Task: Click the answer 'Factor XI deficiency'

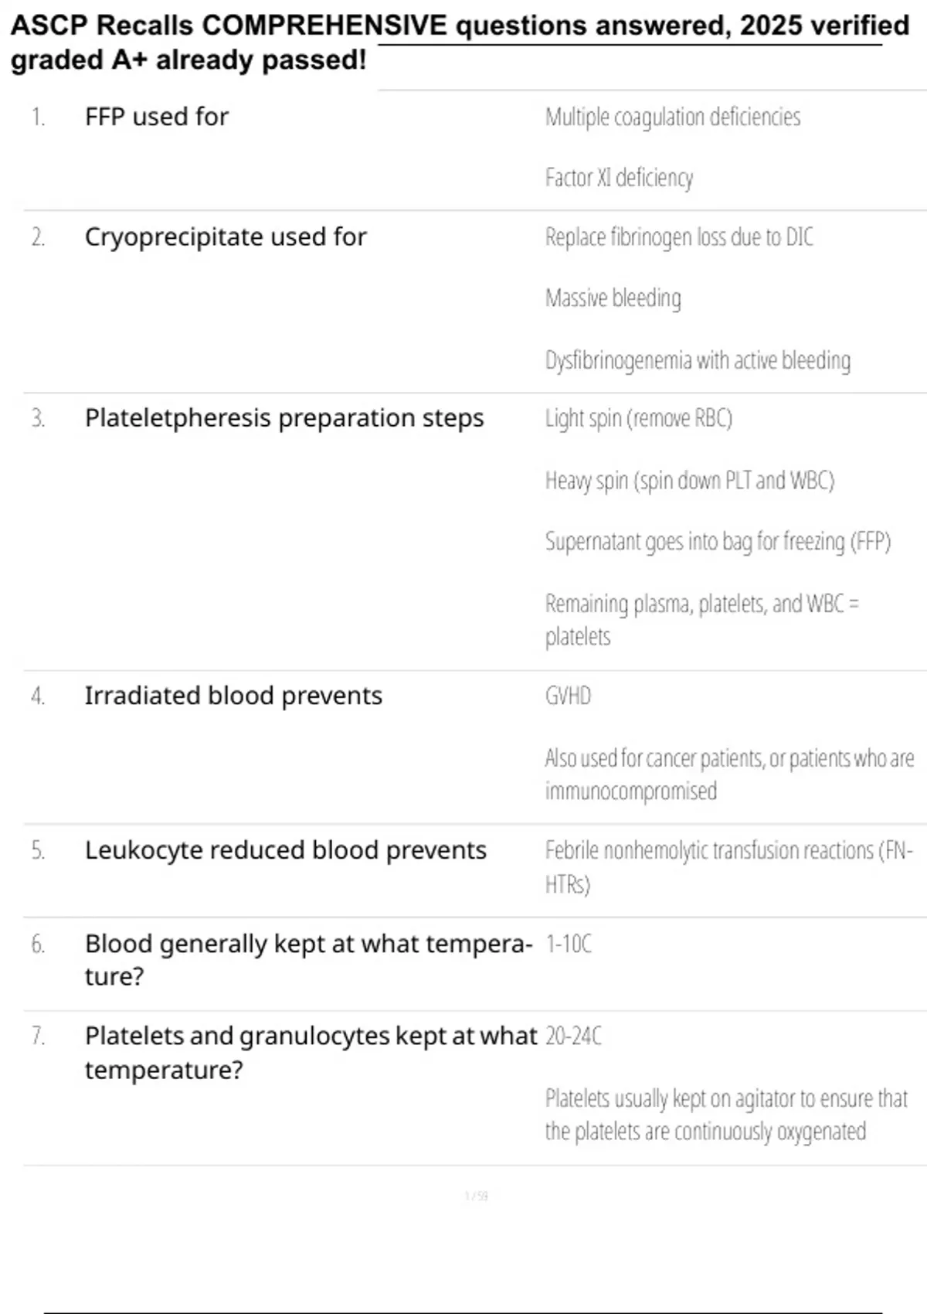Action: tap(619, 178)
